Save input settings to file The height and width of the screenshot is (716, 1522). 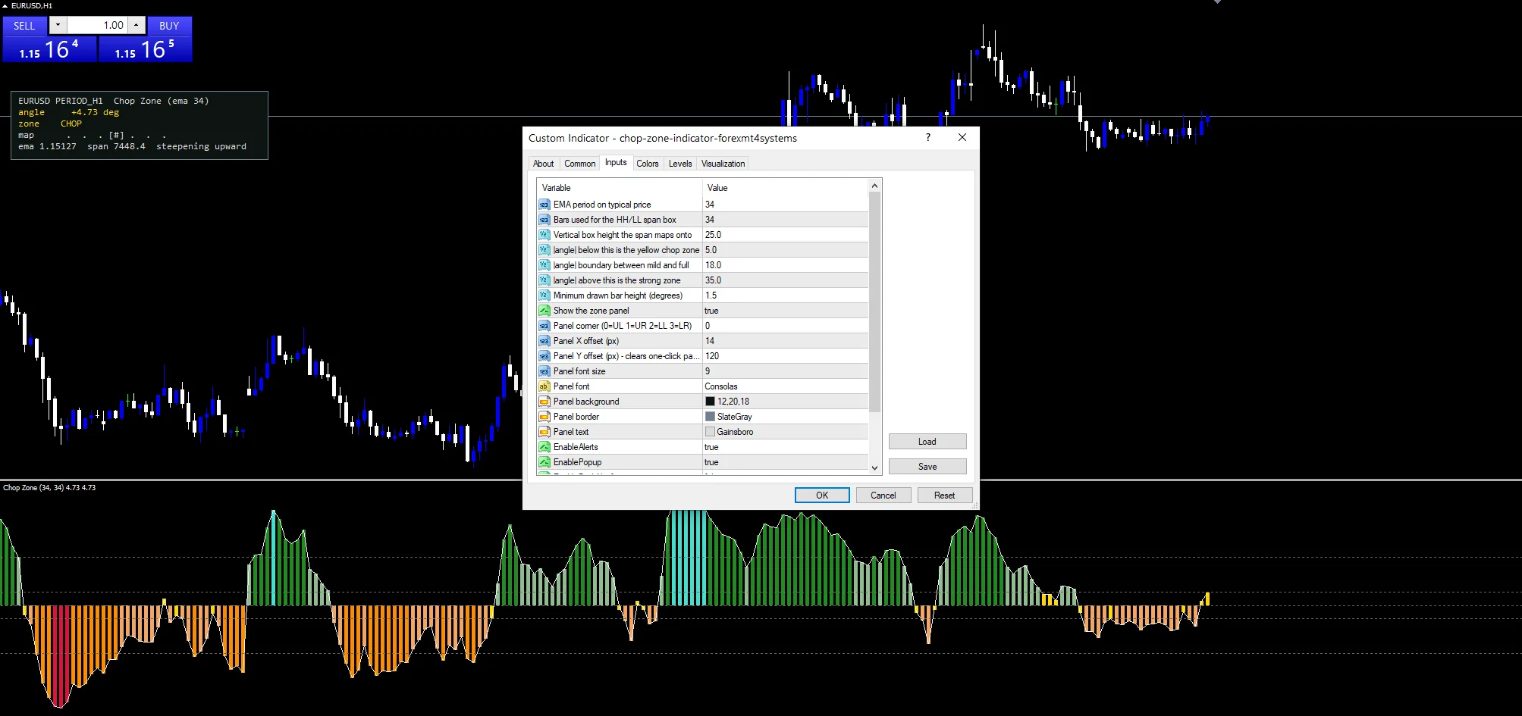tap(927, 467)
